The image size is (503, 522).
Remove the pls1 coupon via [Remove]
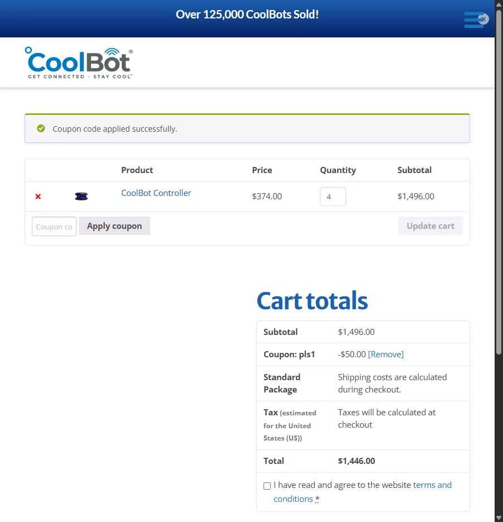tap(386, 354)
